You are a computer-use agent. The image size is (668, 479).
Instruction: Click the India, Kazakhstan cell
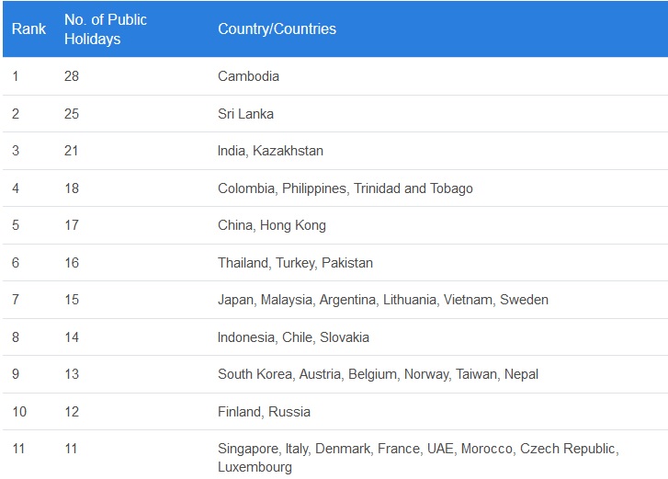pos(270,151)
